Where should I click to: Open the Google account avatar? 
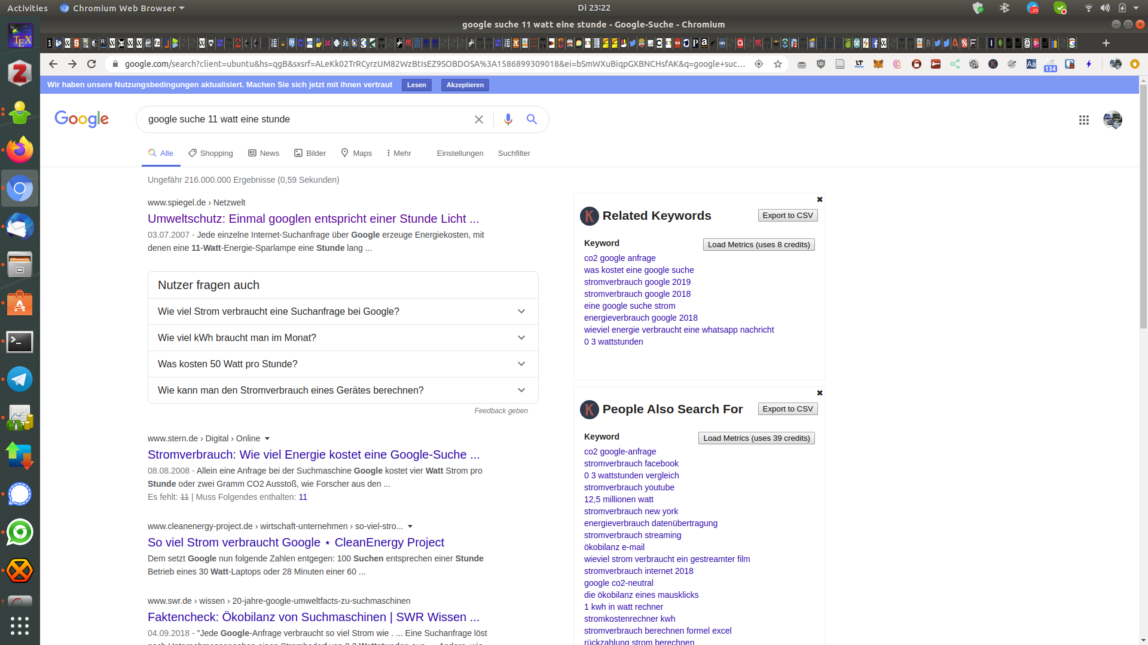[x=1113, y=120]
